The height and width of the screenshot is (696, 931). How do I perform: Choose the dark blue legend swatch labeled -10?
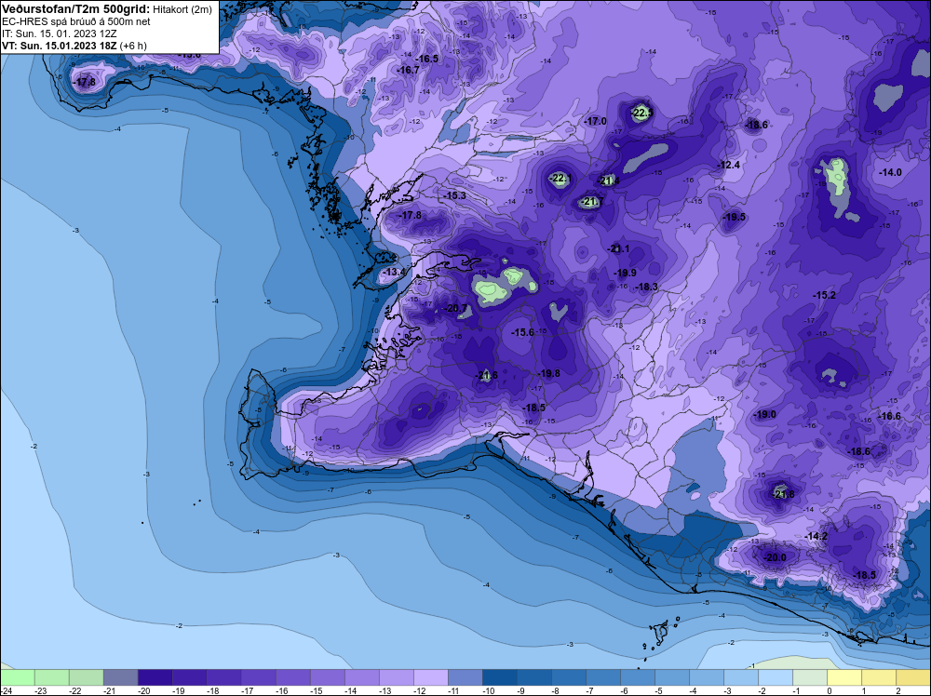499,677
